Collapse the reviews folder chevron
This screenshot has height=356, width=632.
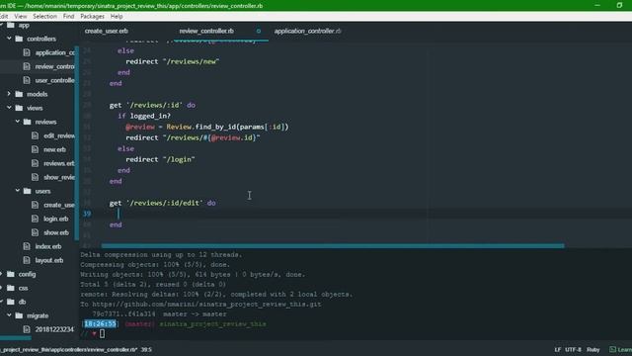tap(18, 122)
